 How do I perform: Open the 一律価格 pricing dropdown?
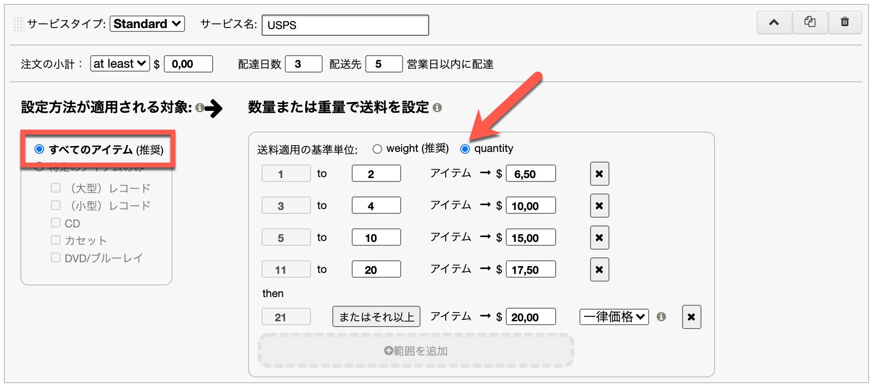[x=614, y=317]
